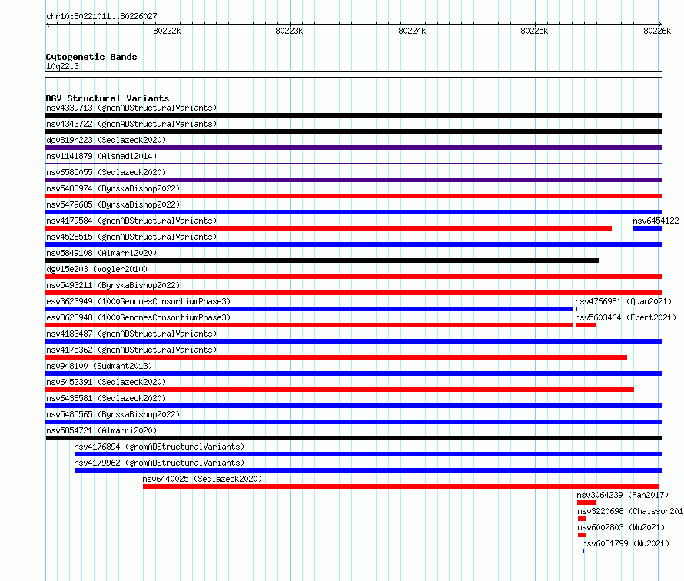
Task: Click the black bar of nsv4339713
Action: tap(354, 115)
